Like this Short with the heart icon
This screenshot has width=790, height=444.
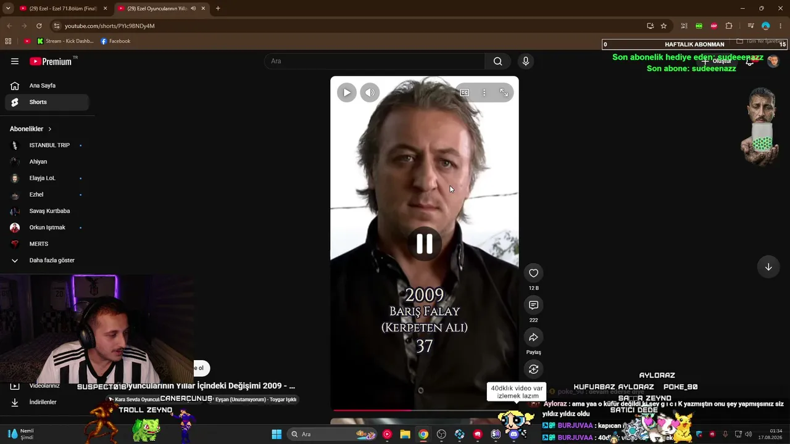(x=533, y=273)
